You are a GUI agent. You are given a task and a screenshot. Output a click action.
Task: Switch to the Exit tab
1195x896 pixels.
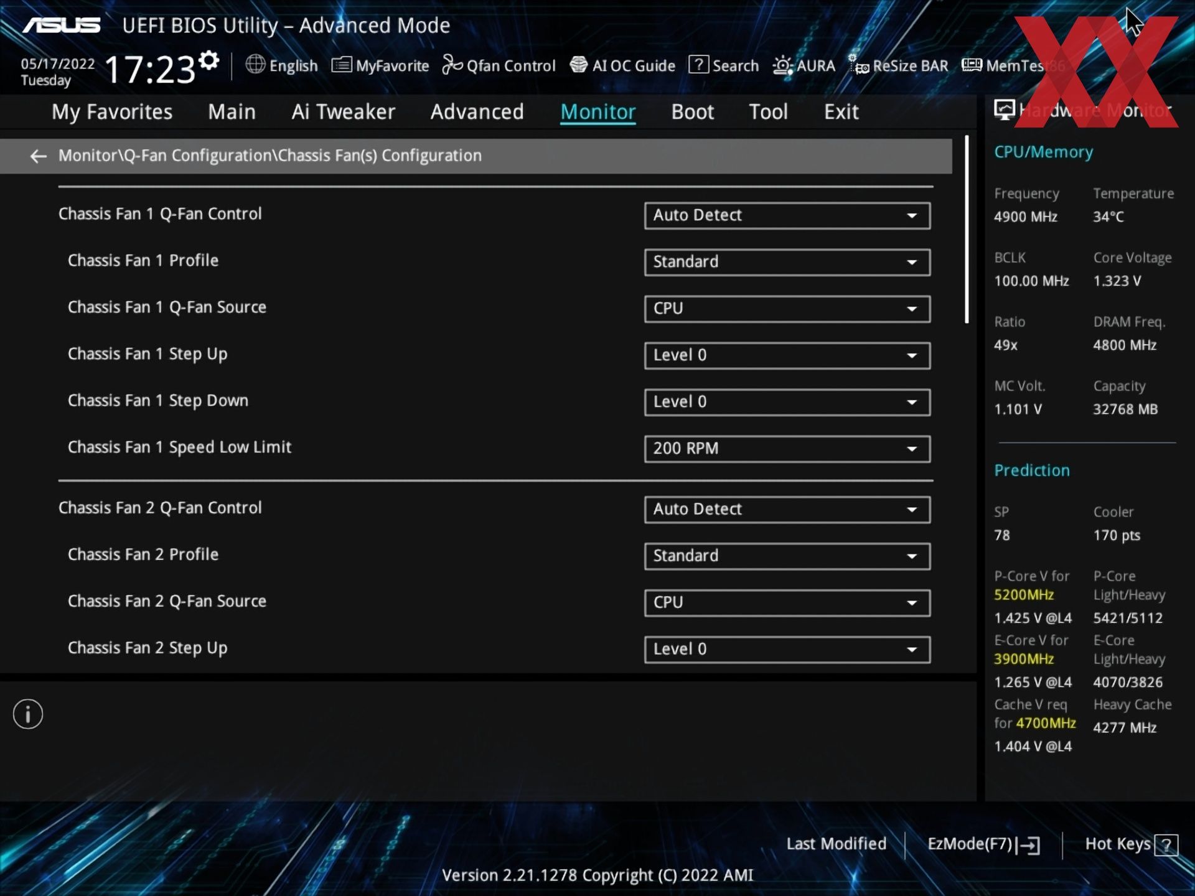[841, 112]
